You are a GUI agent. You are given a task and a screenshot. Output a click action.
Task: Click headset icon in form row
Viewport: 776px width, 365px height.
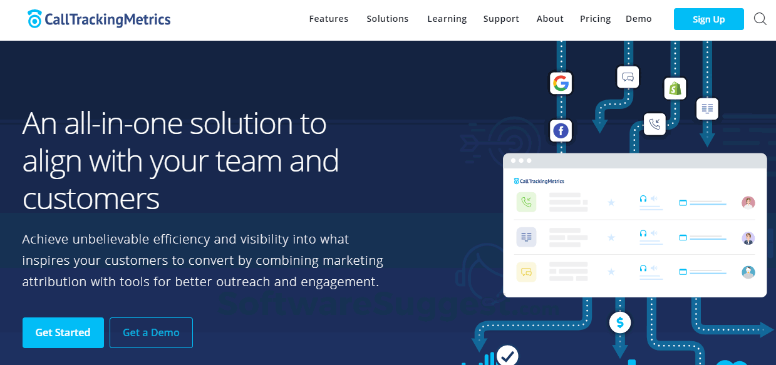tap(643, 233)
